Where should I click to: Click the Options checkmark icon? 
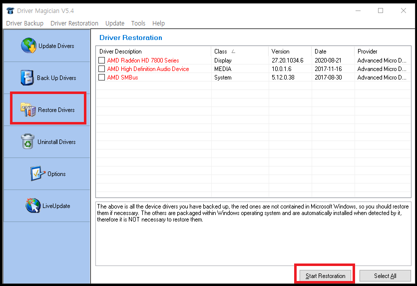pos(37,173)
